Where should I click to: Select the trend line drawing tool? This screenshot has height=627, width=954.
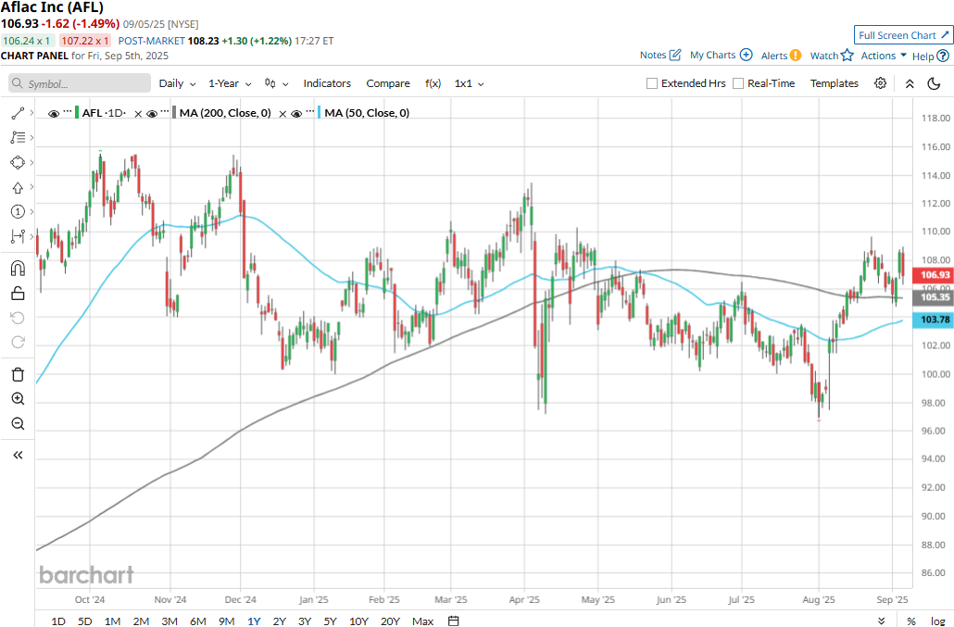pos(18,113)
